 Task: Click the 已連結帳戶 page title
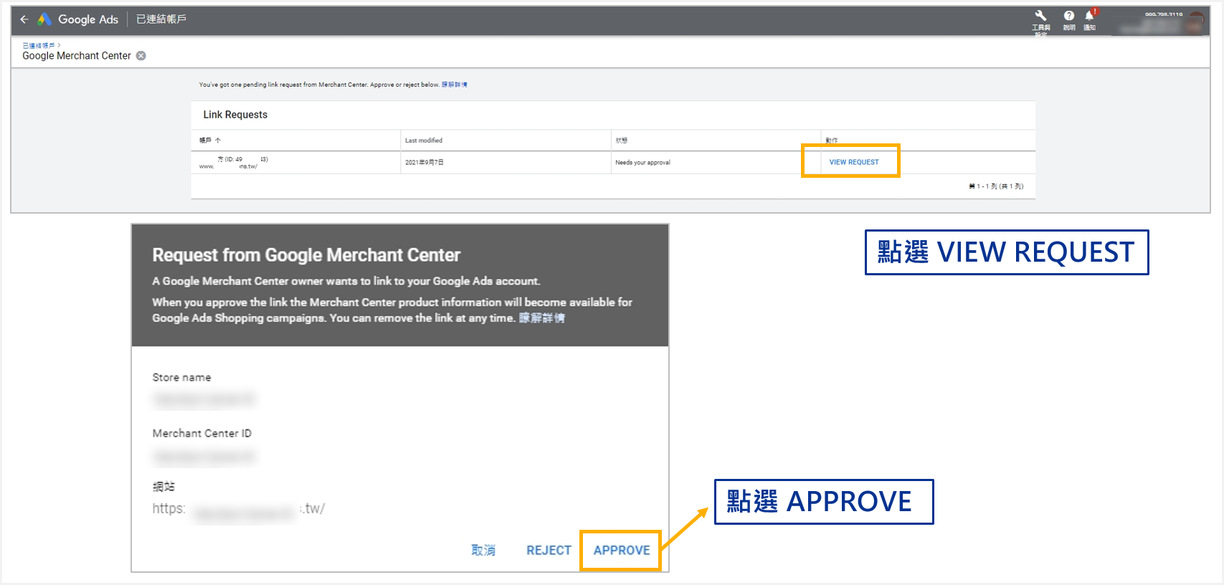[x=161, y=19]
